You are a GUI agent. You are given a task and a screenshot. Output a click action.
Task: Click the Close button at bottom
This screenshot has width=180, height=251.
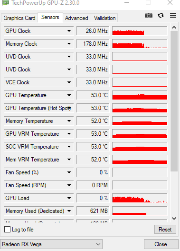pyautogui.click(x=161, y=244)
